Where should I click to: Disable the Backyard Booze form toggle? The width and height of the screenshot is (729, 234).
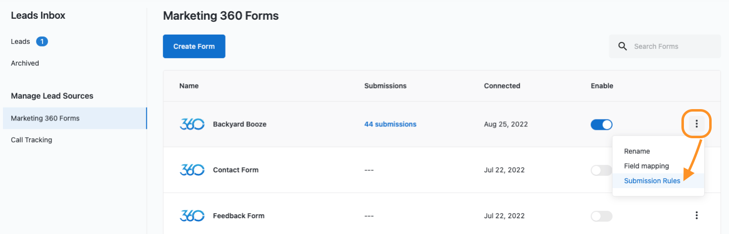pos(601,124)
